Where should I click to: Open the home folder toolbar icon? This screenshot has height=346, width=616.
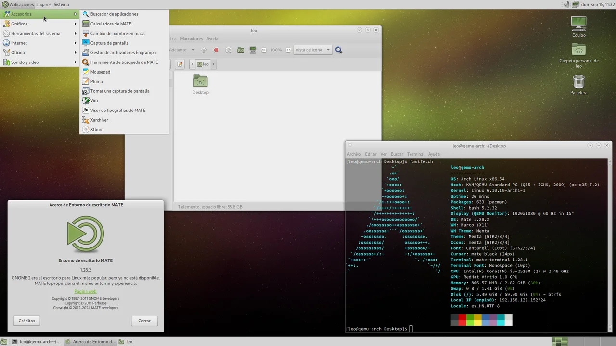coord(240,50)
